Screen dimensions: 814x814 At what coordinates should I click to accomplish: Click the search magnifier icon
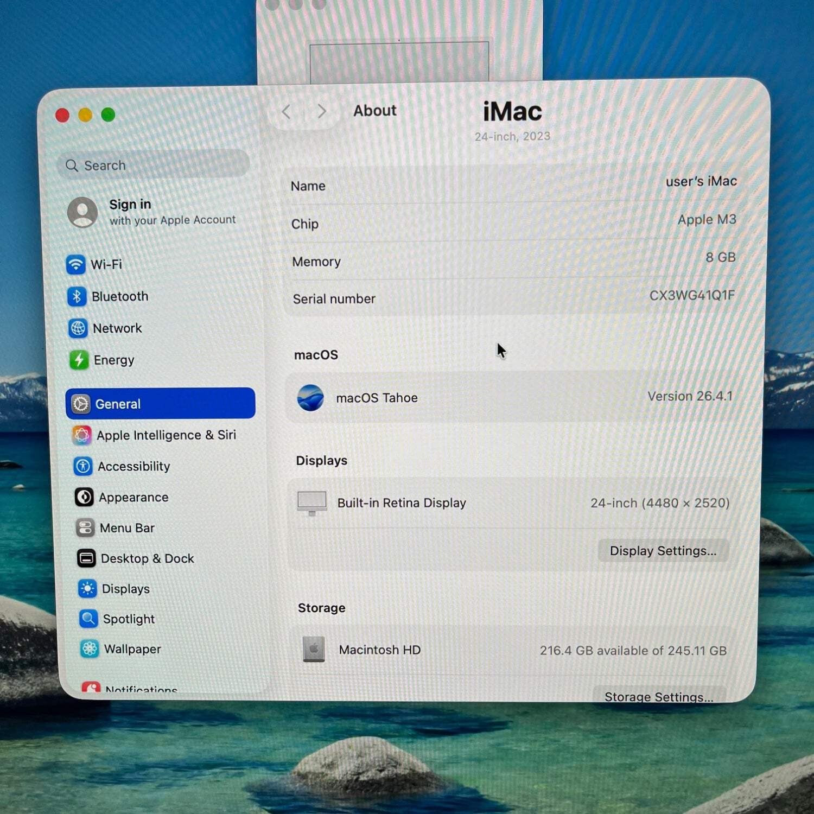72,166
